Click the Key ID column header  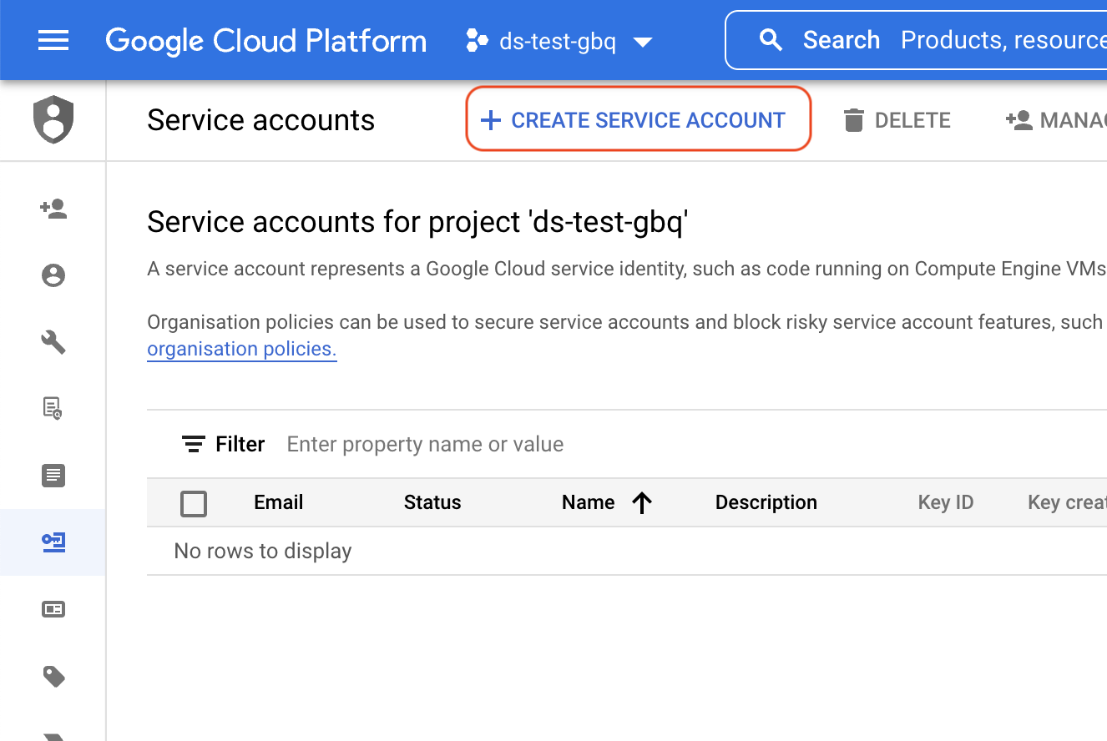(946, 502)
